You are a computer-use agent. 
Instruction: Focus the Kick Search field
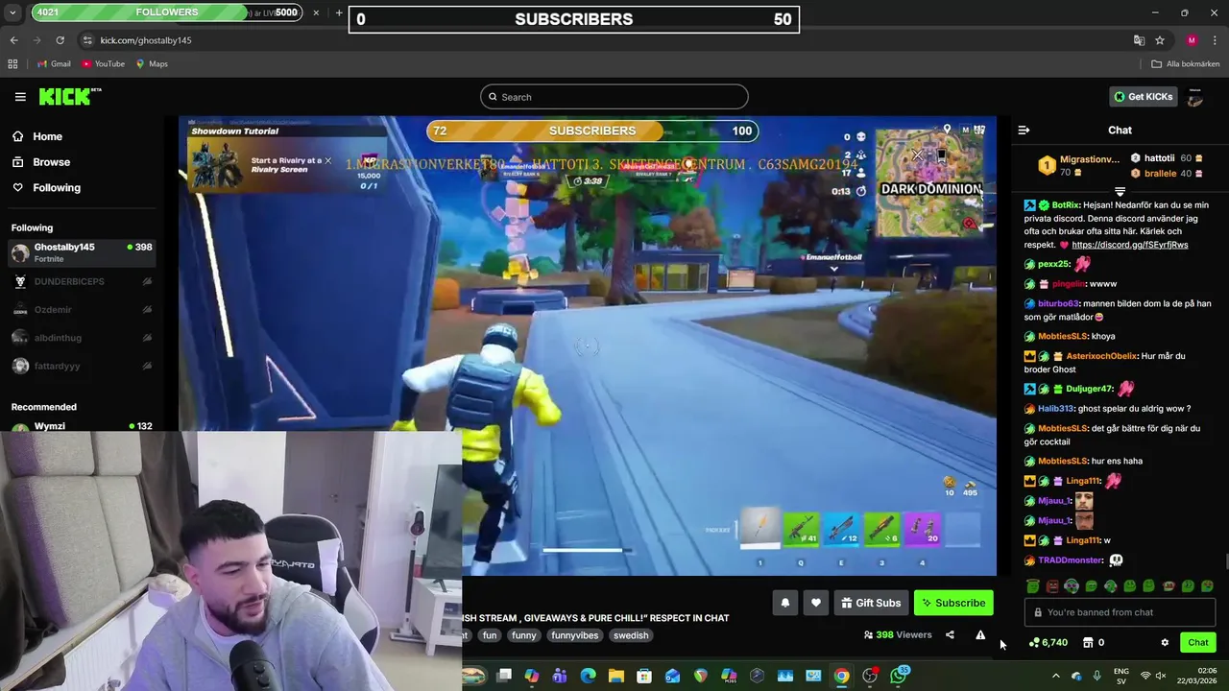click(x=614, y=97)
